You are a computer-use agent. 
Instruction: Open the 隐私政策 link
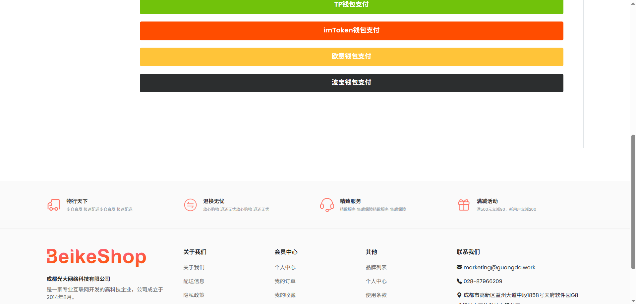coord(194,295)
